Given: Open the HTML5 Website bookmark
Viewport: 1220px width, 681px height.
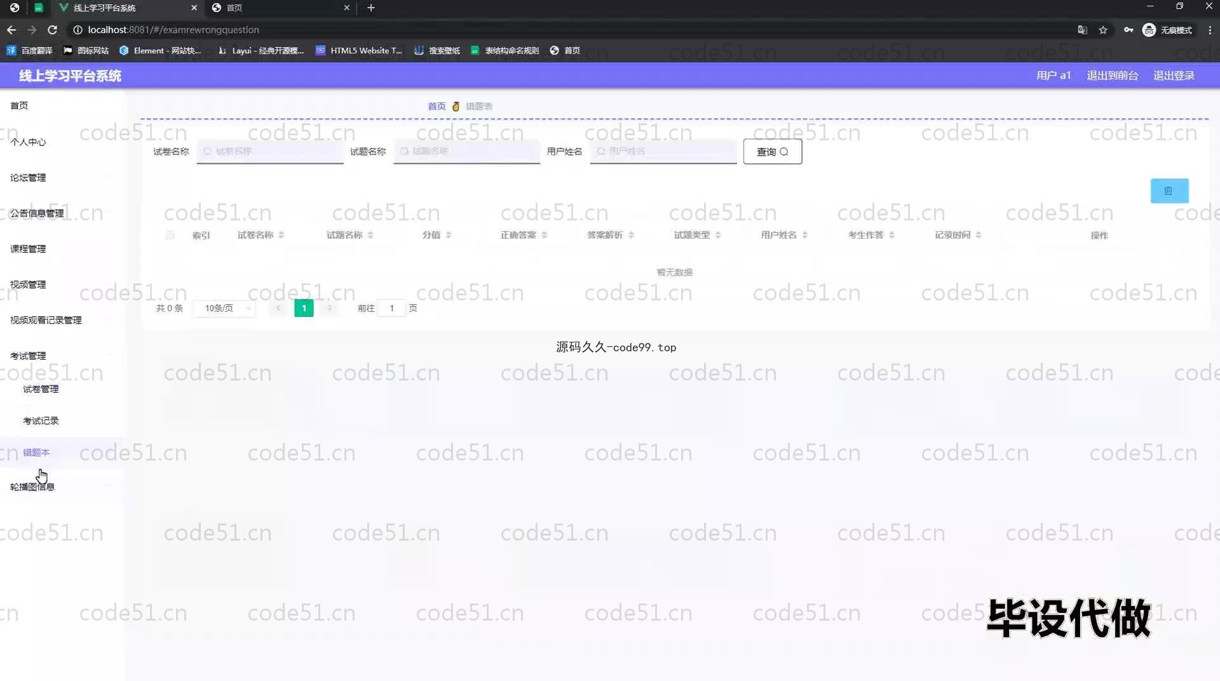Looking at the screenshot, I should (x=359, y=50).
